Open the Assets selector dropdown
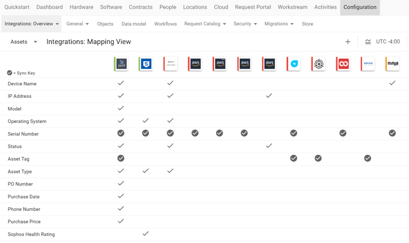Screen dimensions: 409x243 [x=24, y=41]
